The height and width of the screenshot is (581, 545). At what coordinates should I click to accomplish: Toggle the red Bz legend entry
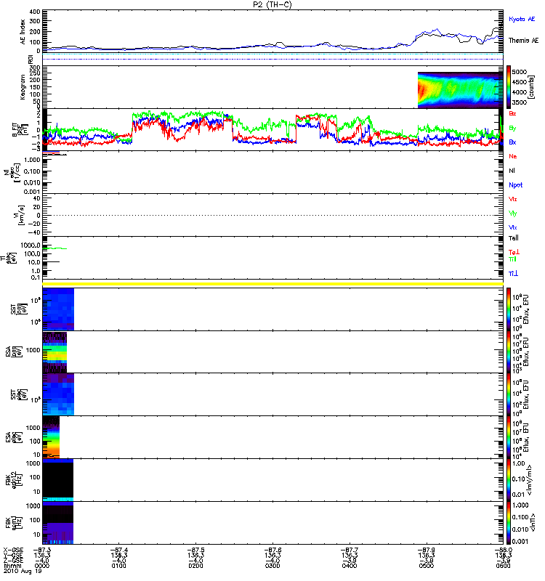coord(513,114)
